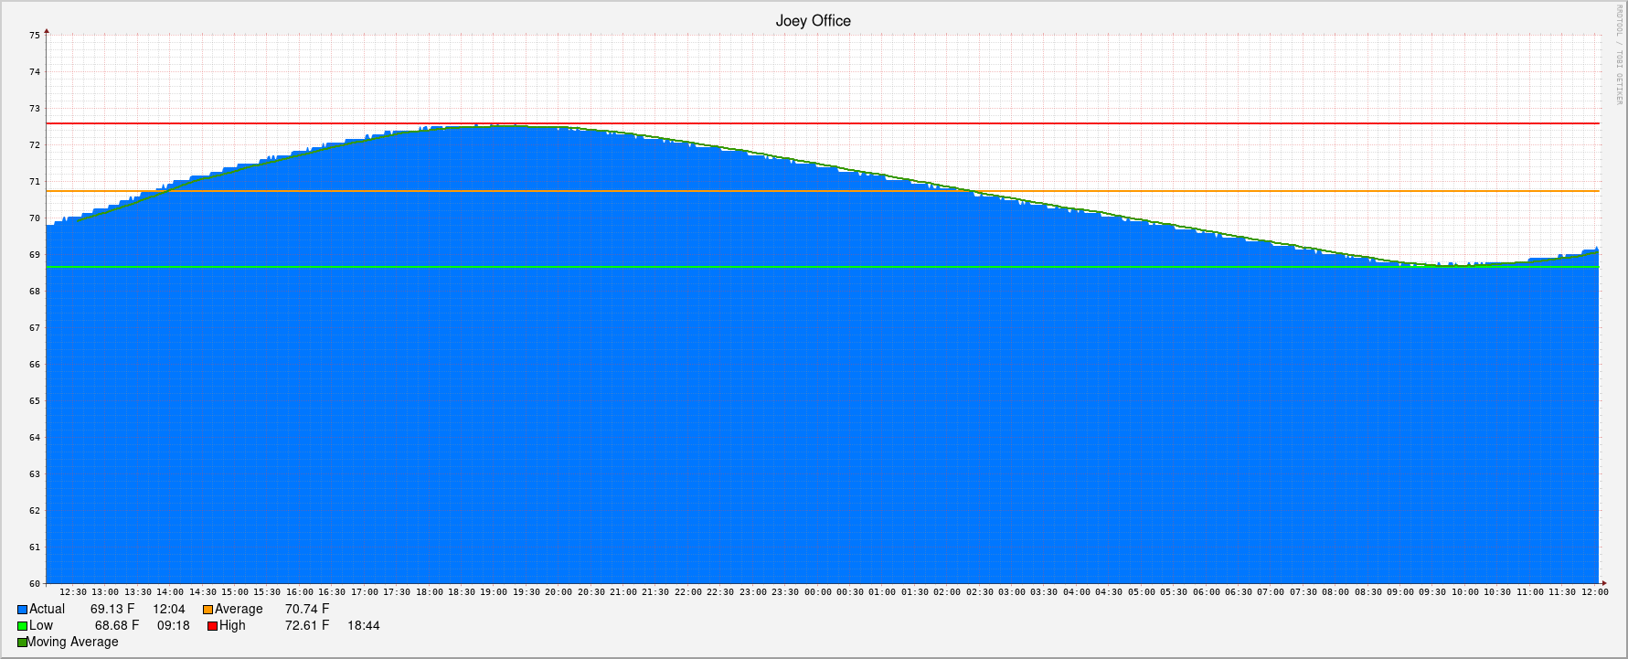Select the red High legend swatch
Screen dimensions: 1628x659
click(x=212, y=626)
